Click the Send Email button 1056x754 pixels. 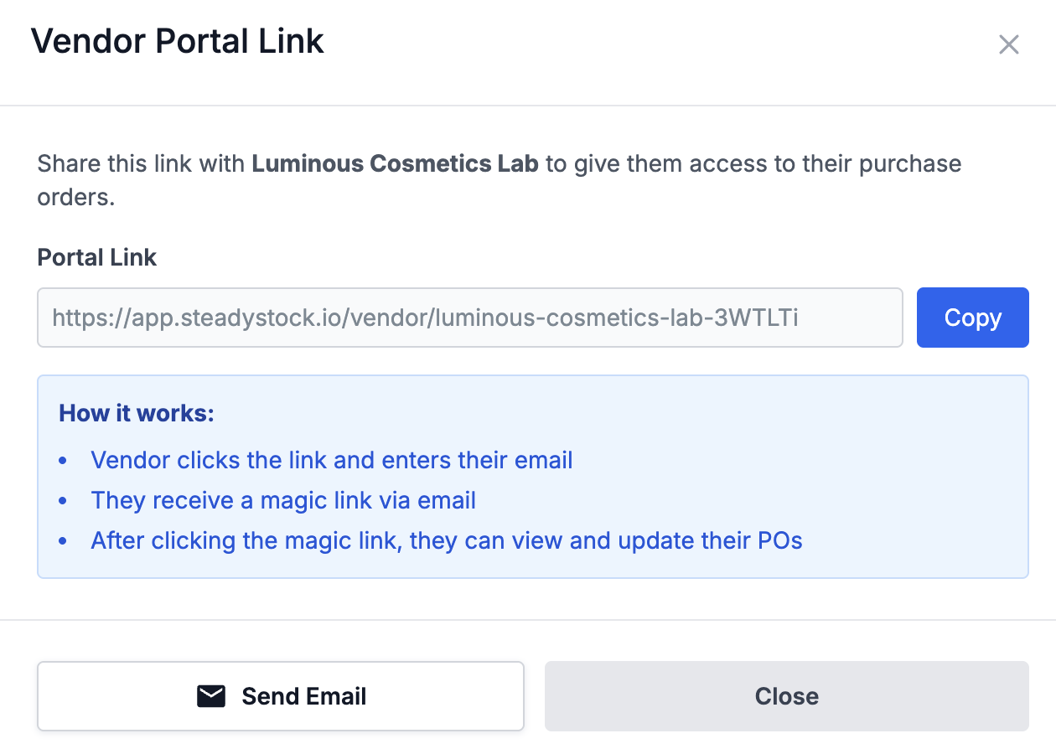(x=281, y=695)
